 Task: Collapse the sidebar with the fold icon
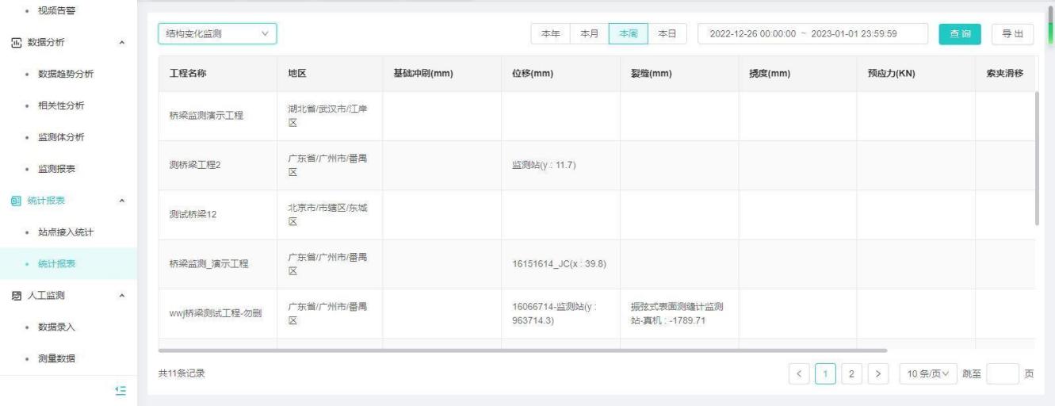click(x=120, y=389)
